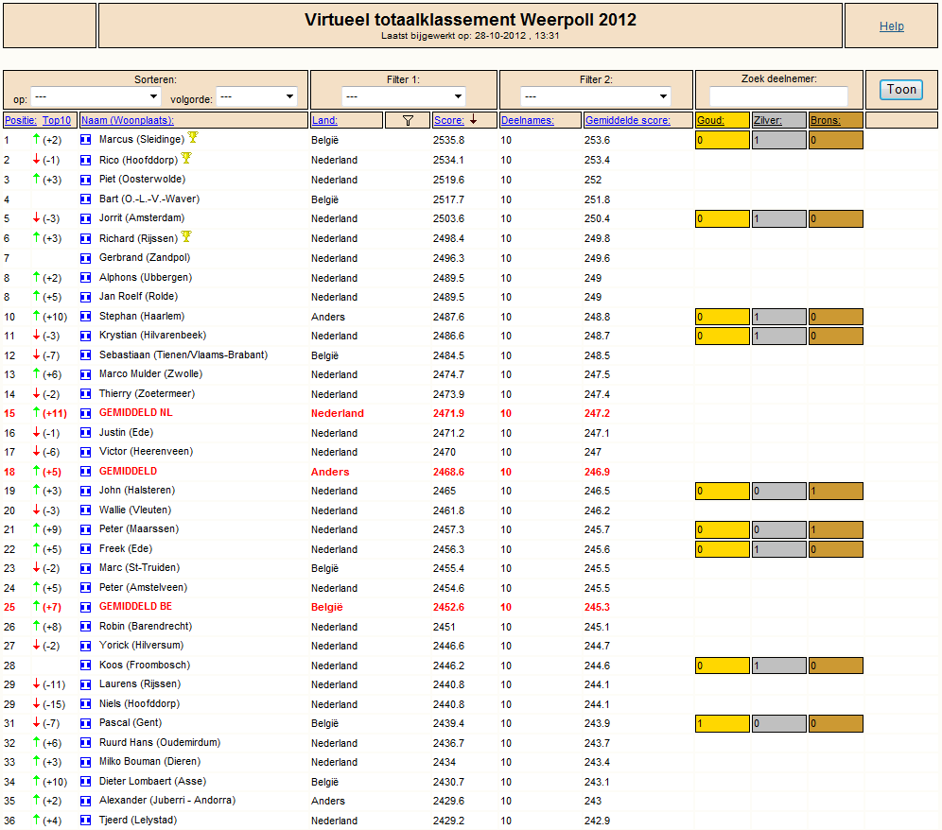Click the silver medal box for Koos (Froombosch)
This screenshot has height=830, width=942.
778,666
